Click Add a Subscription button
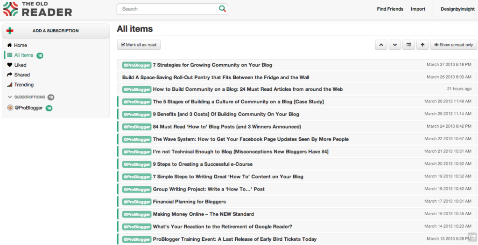478x245 pixels. 56,31
